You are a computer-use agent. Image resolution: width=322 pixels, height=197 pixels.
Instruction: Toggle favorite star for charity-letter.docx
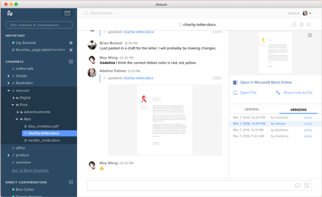pyautogui.click(x=309, y=25)
